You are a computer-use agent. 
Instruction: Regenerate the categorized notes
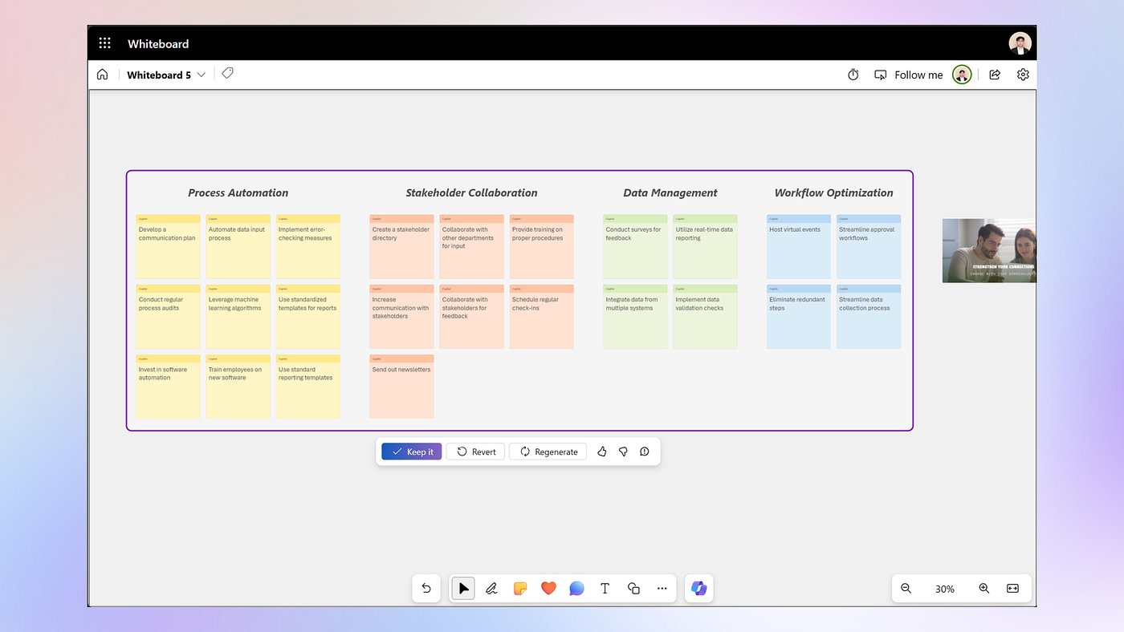tap(548, 452)
